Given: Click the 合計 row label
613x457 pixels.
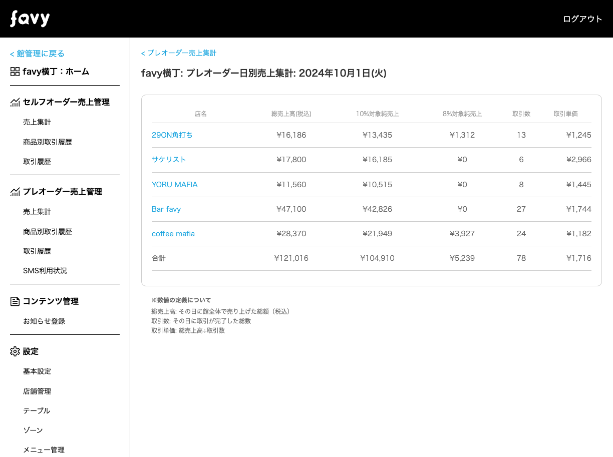Looking at the screenshot, I should pos(159,258).
